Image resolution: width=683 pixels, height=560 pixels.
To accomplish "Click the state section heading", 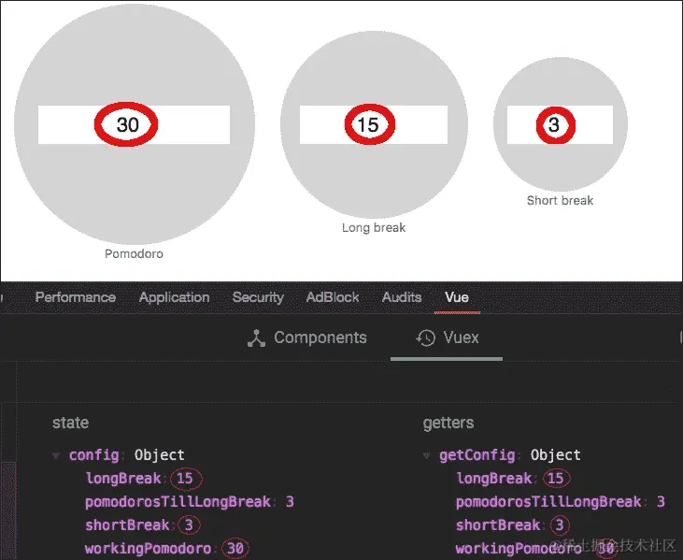I will pyautogui.click(x=71, y=423).
